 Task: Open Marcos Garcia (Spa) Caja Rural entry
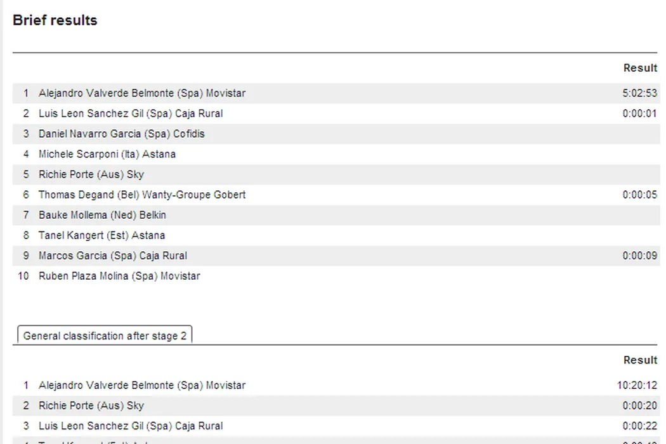[x=112, y=256]
